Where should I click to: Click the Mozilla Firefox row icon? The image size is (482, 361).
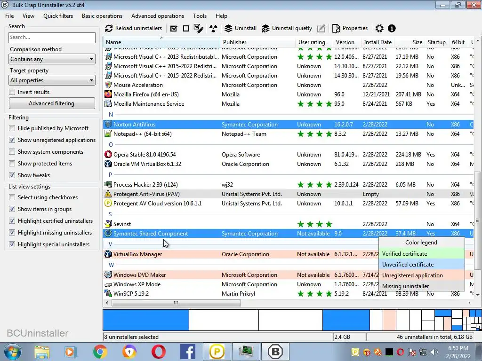(108, 94)
